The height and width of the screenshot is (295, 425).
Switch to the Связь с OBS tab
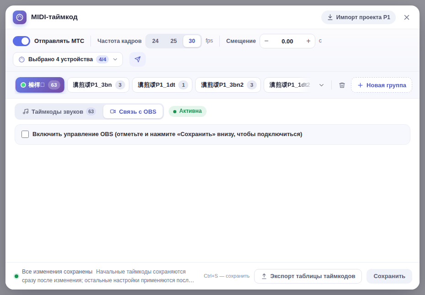pos(133,111)
